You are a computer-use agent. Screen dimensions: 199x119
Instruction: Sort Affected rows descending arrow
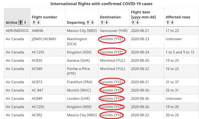coord(172,22)
